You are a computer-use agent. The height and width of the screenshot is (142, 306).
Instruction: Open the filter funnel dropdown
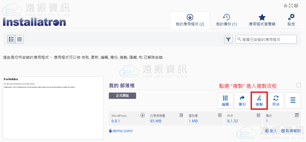click(228, 39)
